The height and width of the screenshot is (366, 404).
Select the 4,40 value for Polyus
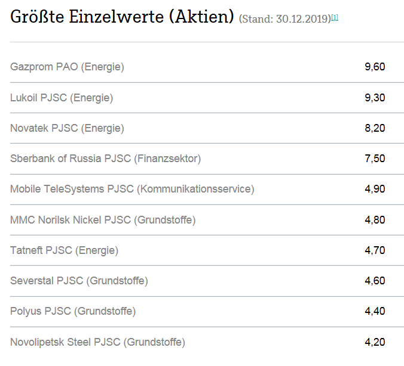(375, 311)
